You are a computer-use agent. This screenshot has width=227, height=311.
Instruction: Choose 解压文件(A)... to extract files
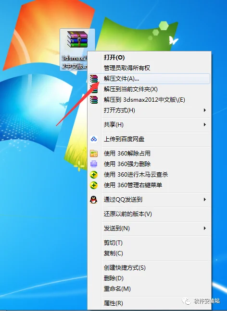(x=149, y=79)
